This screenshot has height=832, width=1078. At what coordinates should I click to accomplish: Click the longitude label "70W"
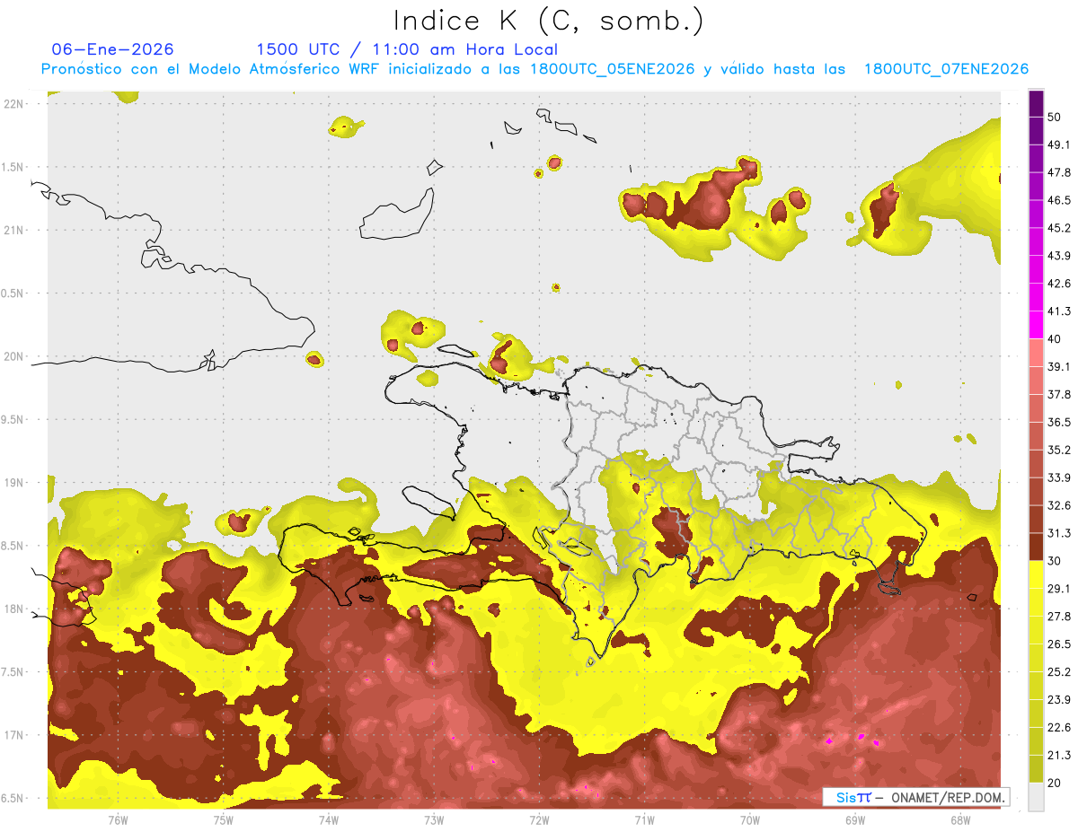point(749,820)
